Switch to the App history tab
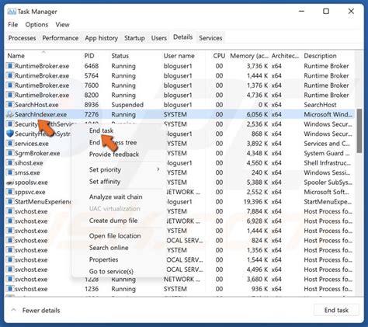Image resolution: width=368 pixels, height=327 pixels. coord(101,38)
